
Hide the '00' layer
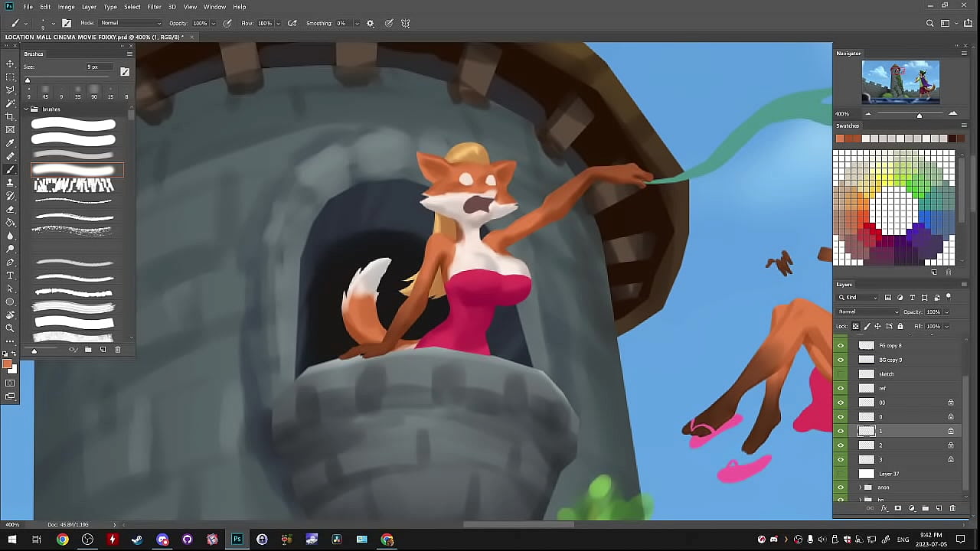pyautogui.click(x=841, y=403)
